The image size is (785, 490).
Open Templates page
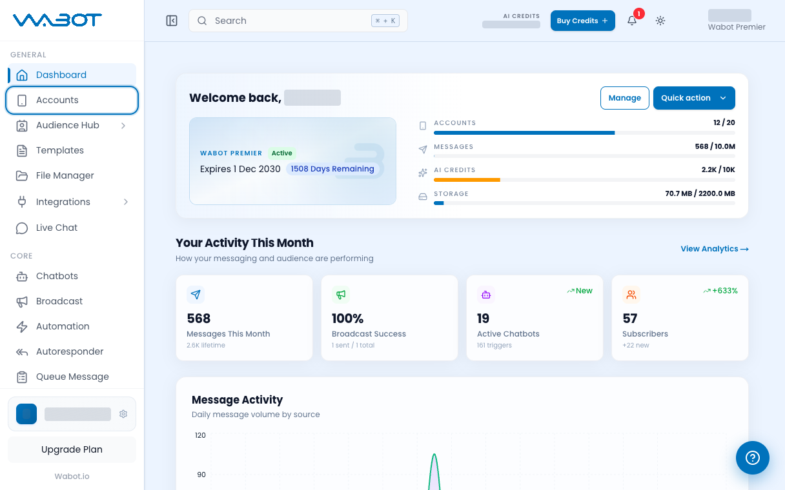click(x=72, y=150)
